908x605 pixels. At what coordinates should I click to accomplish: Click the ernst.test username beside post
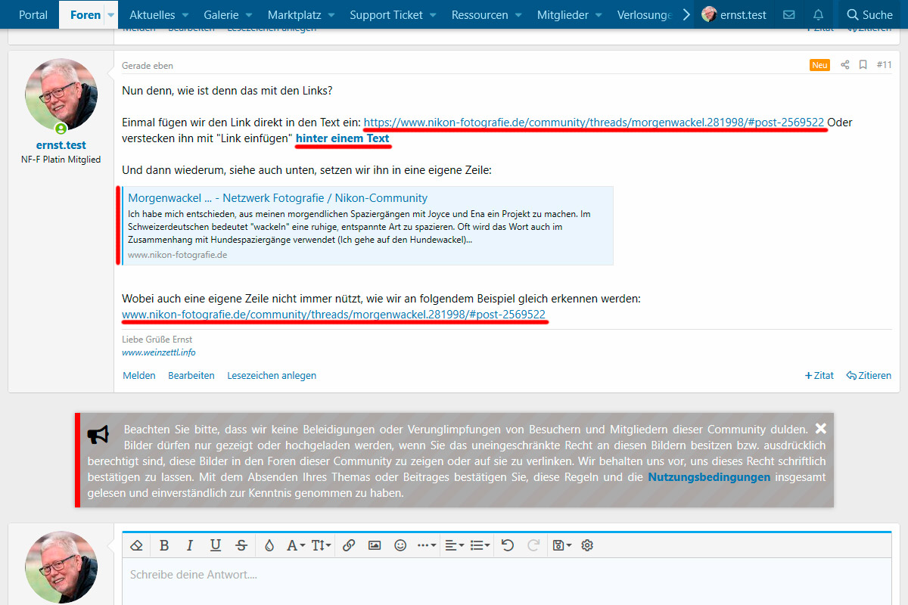coord(61,145)
